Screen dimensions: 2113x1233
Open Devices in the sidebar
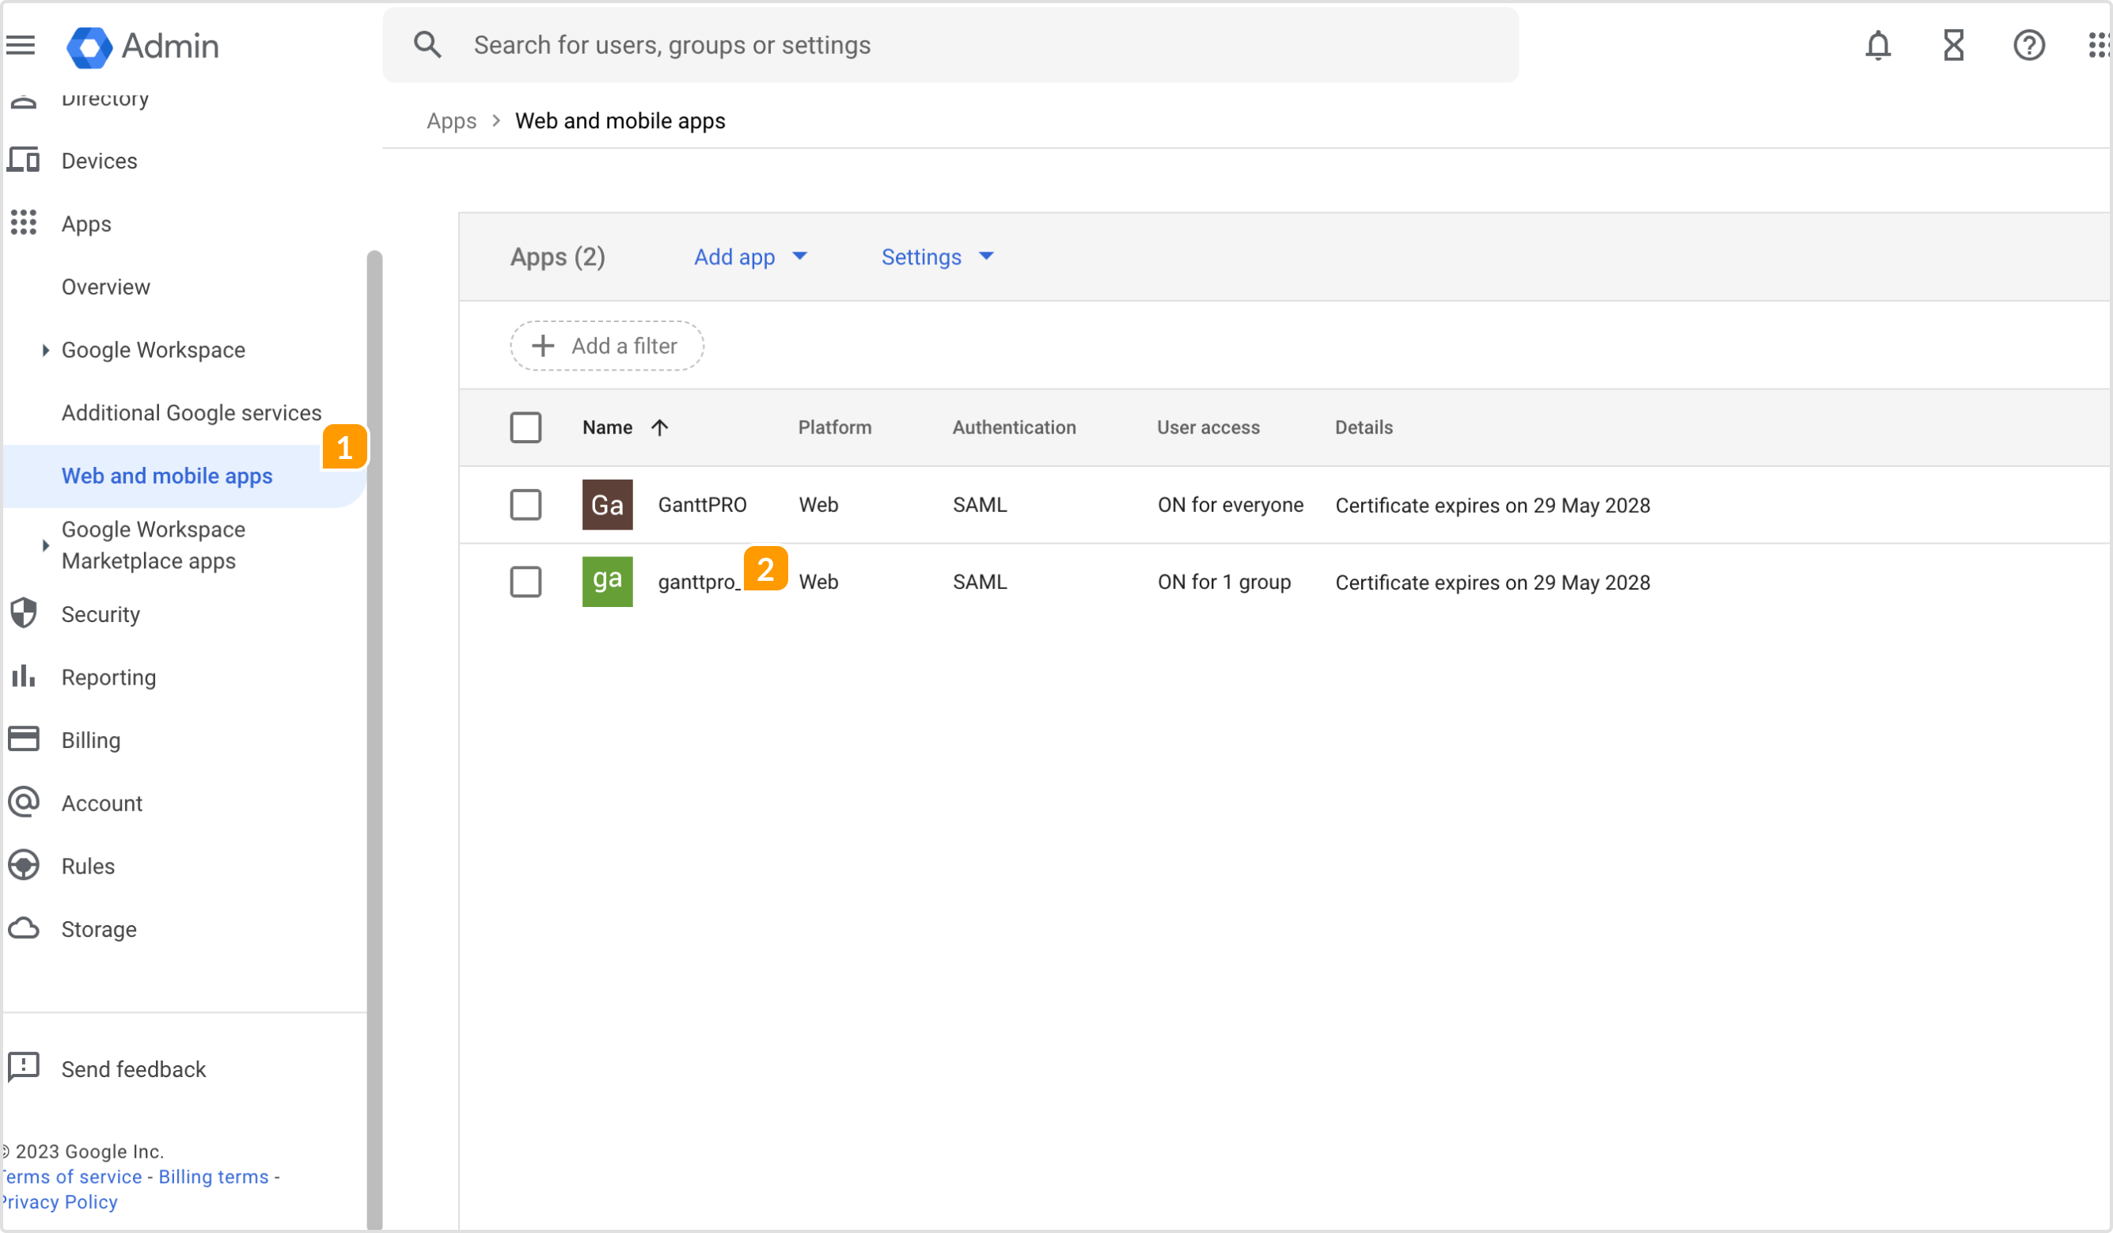point(99,160)
